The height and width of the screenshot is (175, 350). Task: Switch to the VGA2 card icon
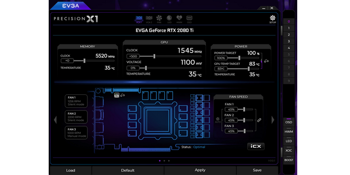tap(149, 19)
